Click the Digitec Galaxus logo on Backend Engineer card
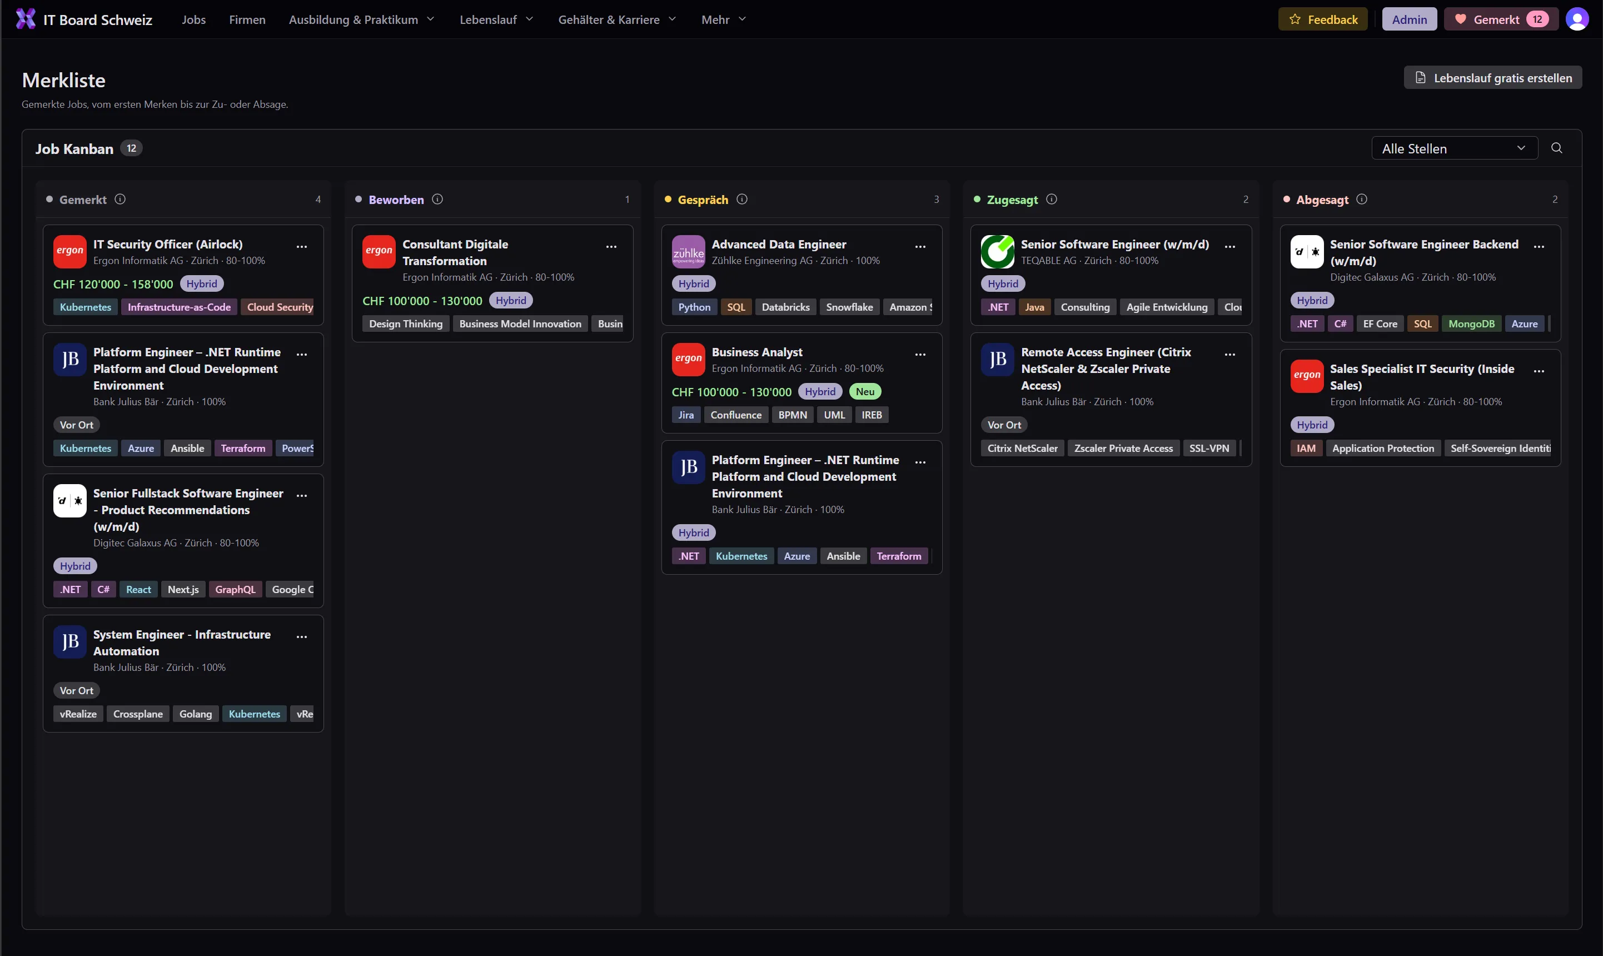 click(1307, 251)
